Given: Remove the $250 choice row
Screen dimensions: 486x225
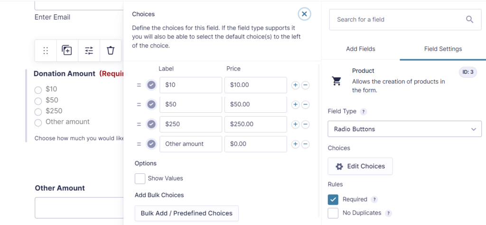Looking at the screenshot, I should click(305, 125).
